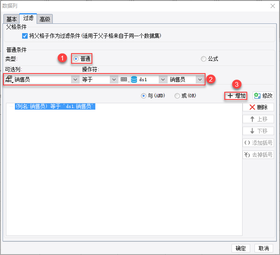Click the 上移 button
This screenshot has height=255, width=280.
click(258, 119)
